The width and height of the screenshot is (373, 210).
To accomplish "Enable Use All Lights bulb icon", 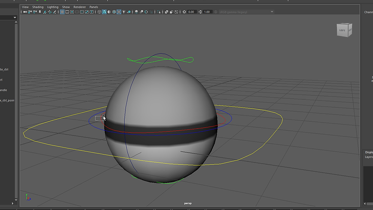I will (124, 12).
